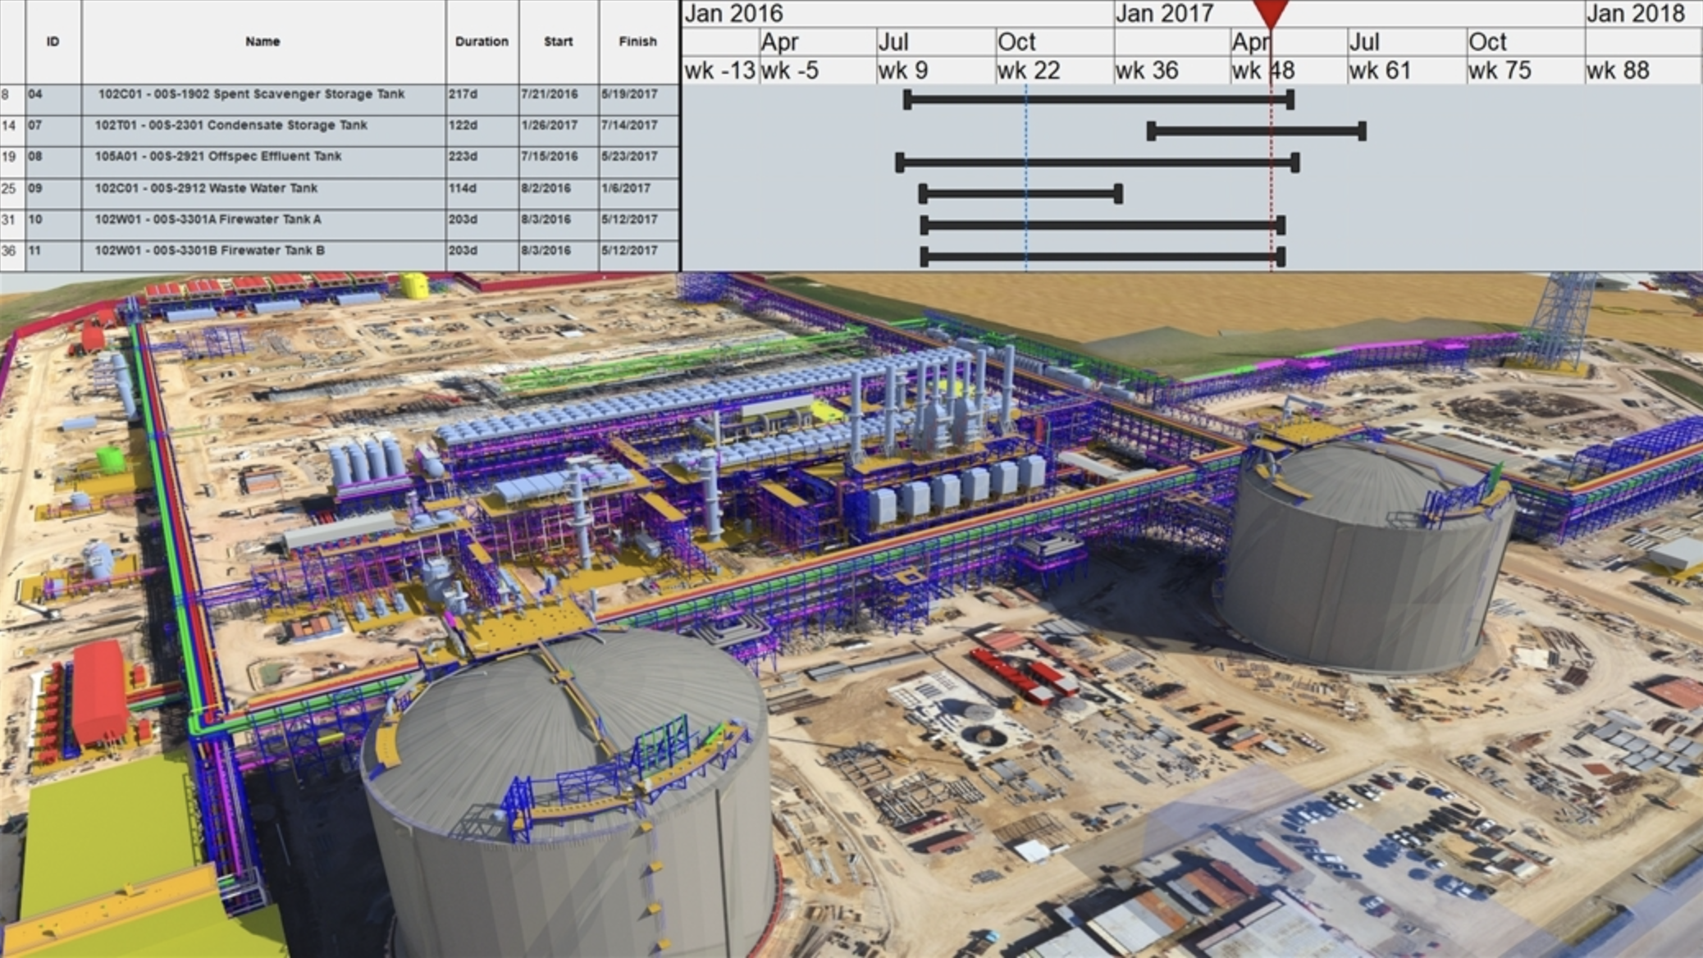The width and height of the screenshot is (1703, 958).
Task: Select the Condensate Storage Tank task row
Action: (246, 125)
